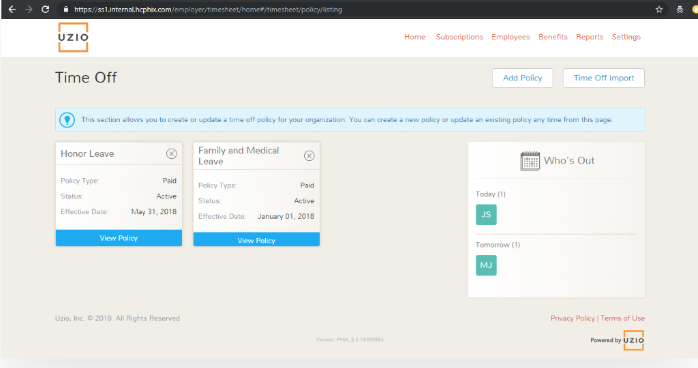Go to the Reports section
Screen dimensions: 698x368
(590, 37)
